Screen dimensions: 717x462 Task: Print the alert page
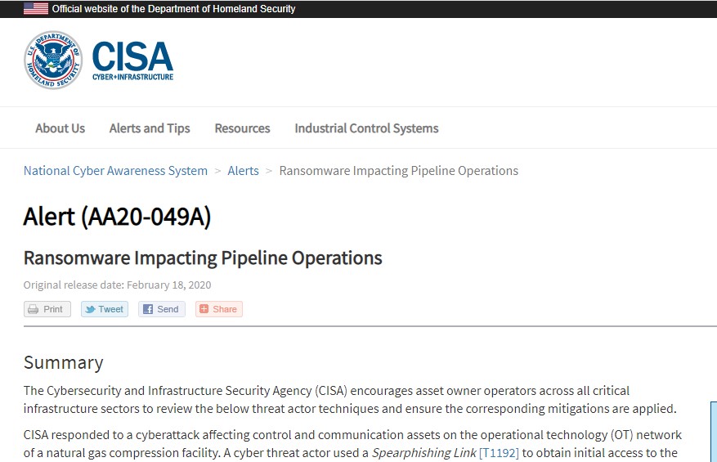(x=47, y=309)
